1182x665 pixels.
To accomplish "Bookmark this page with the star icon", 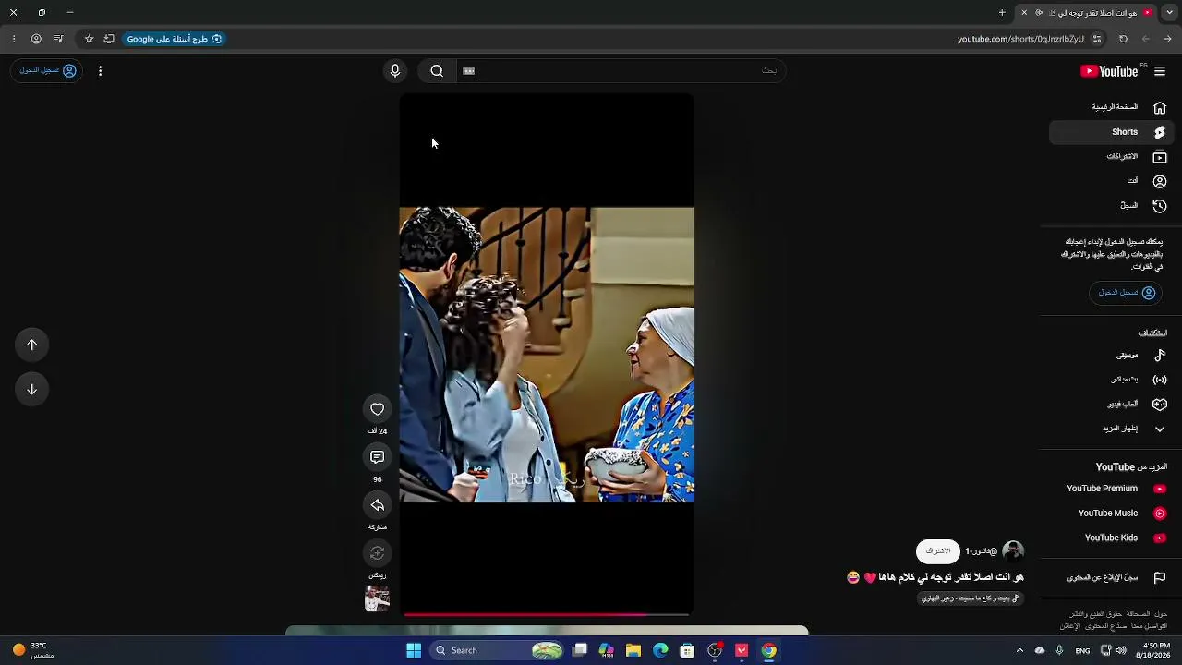I will [89, 39].
